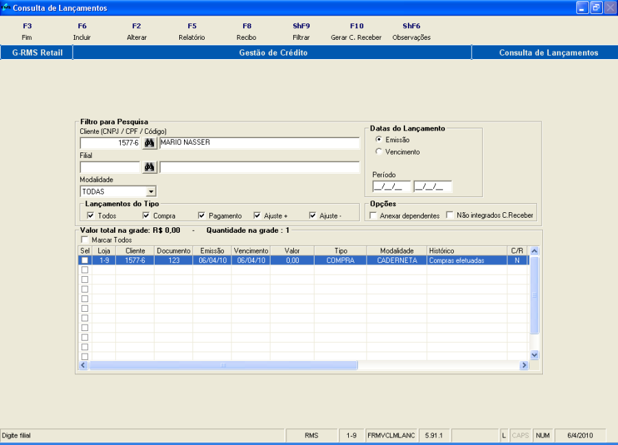Click FRMVCLMLANC in the status bar
The width and height of the screenshot is (618, 445).
(x=391, y=435)
